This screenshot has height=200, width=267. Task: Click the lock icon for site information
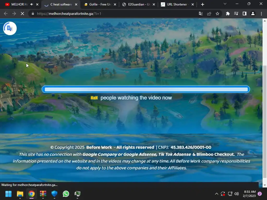[33, 14]
